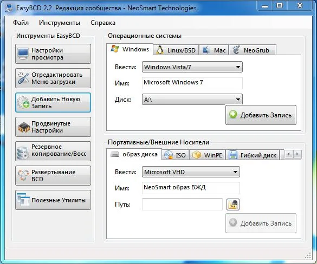Switch to the NeoGrub tab

click(253, 50)
